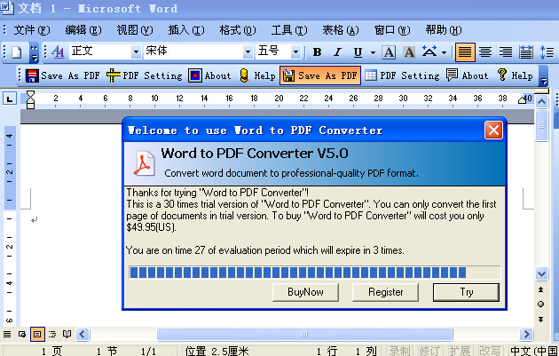
Task: Toggle 修订 track changes in status bar
Action: pyautogui.click(x=429, y=351)
